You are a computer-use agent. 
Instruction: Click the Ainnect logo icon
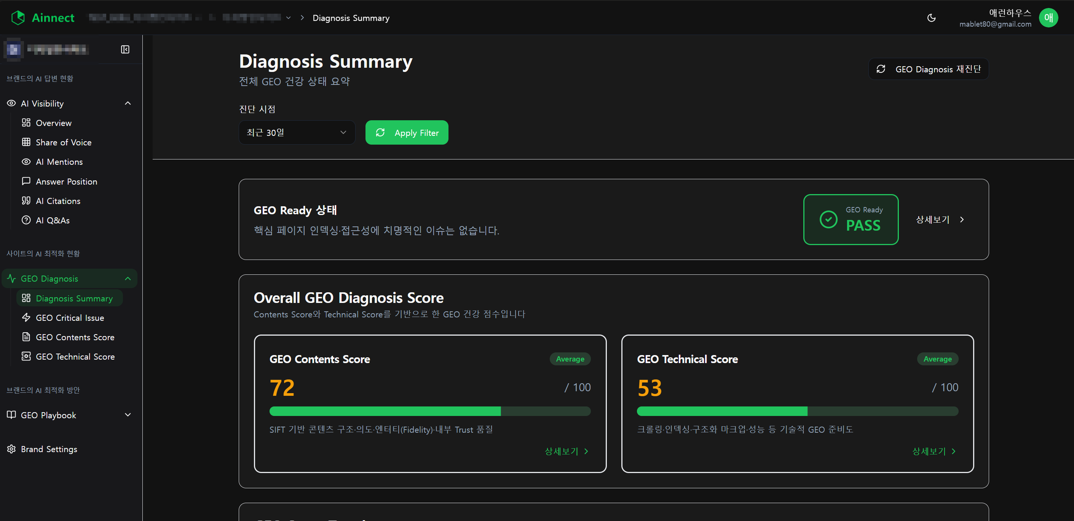click(x=18, y=18)
